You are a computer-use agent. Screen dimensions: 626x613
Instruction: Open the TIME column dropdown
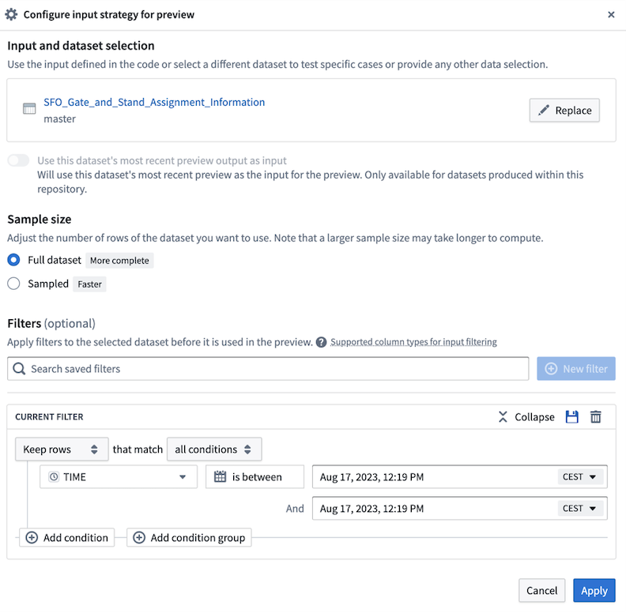119,477
